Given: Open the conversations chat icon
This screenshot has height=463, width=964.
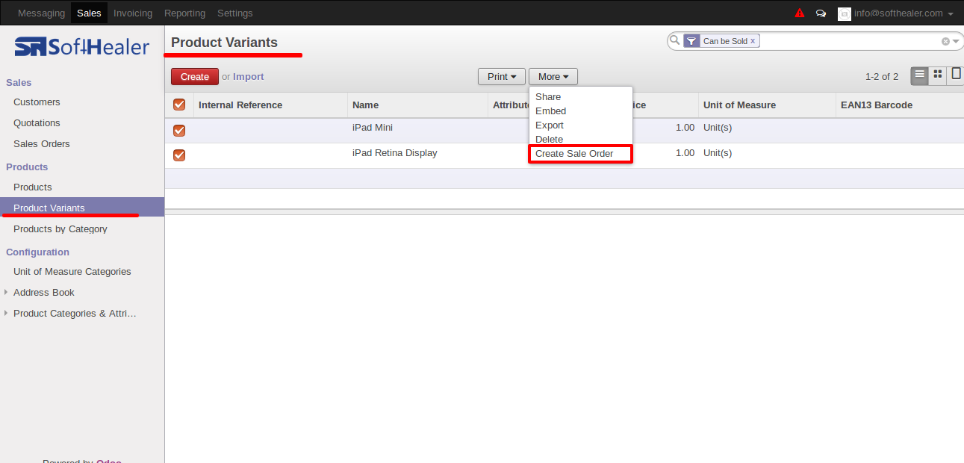Looking at the screenshot, I should pyautogui.click(x=821, y=13).
